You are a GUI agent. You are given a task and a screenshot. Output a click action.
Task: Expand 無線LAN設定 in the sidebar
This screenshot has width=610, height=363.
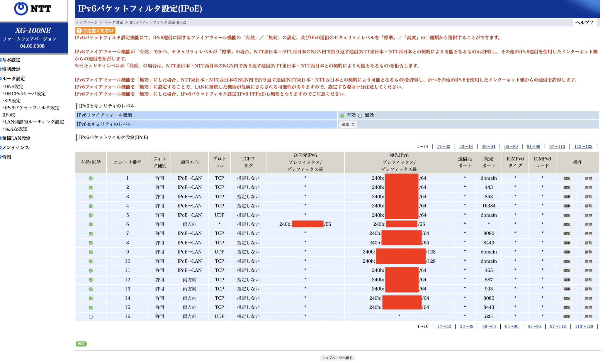click(x=16, y=138)
